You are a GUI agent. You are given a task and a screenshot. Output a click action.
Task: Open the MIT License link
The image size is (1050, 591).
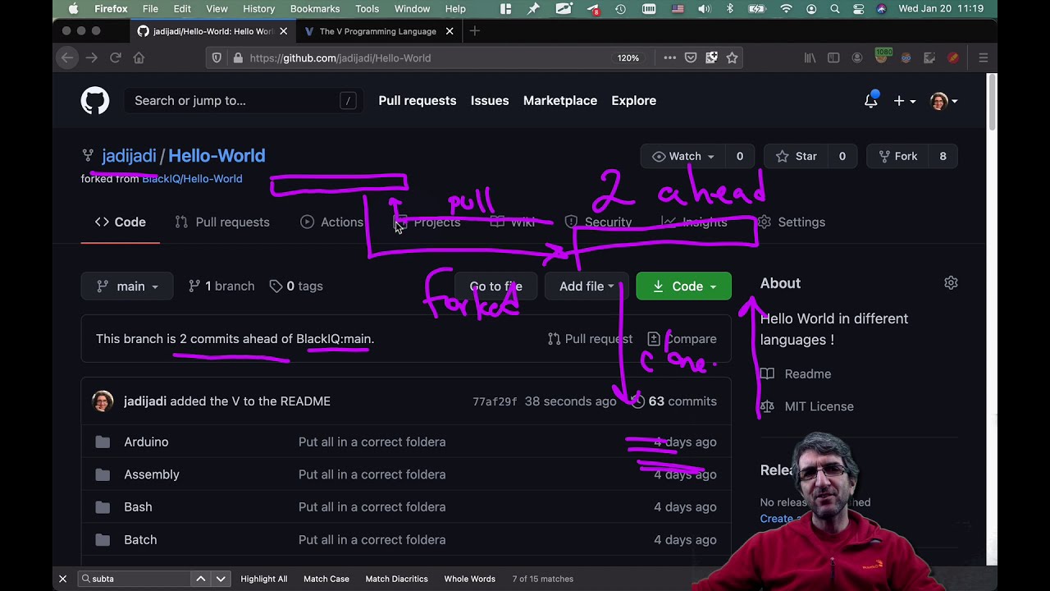point(807,406)
